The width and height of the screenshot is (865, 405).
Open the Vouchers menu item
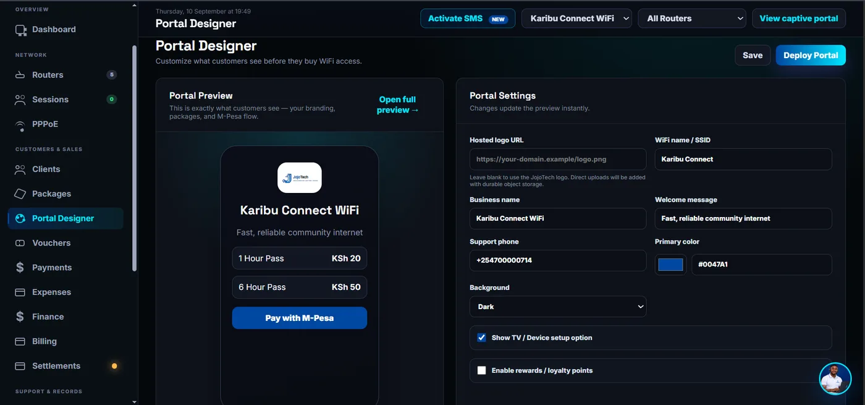click(x=65, y=243)
